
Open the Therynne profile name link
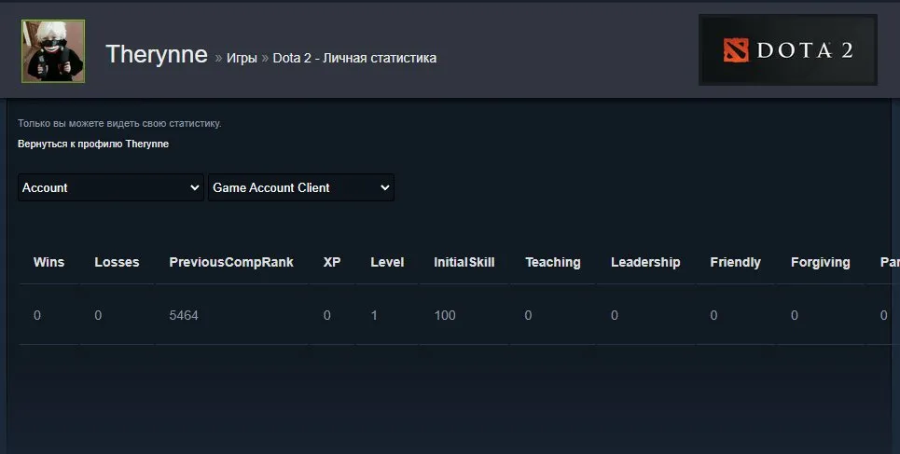click(x=157, y=54)
